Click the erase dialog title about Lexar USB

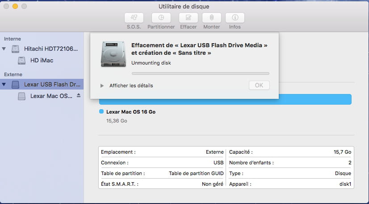pyautogui.click(x=199, y=49)
